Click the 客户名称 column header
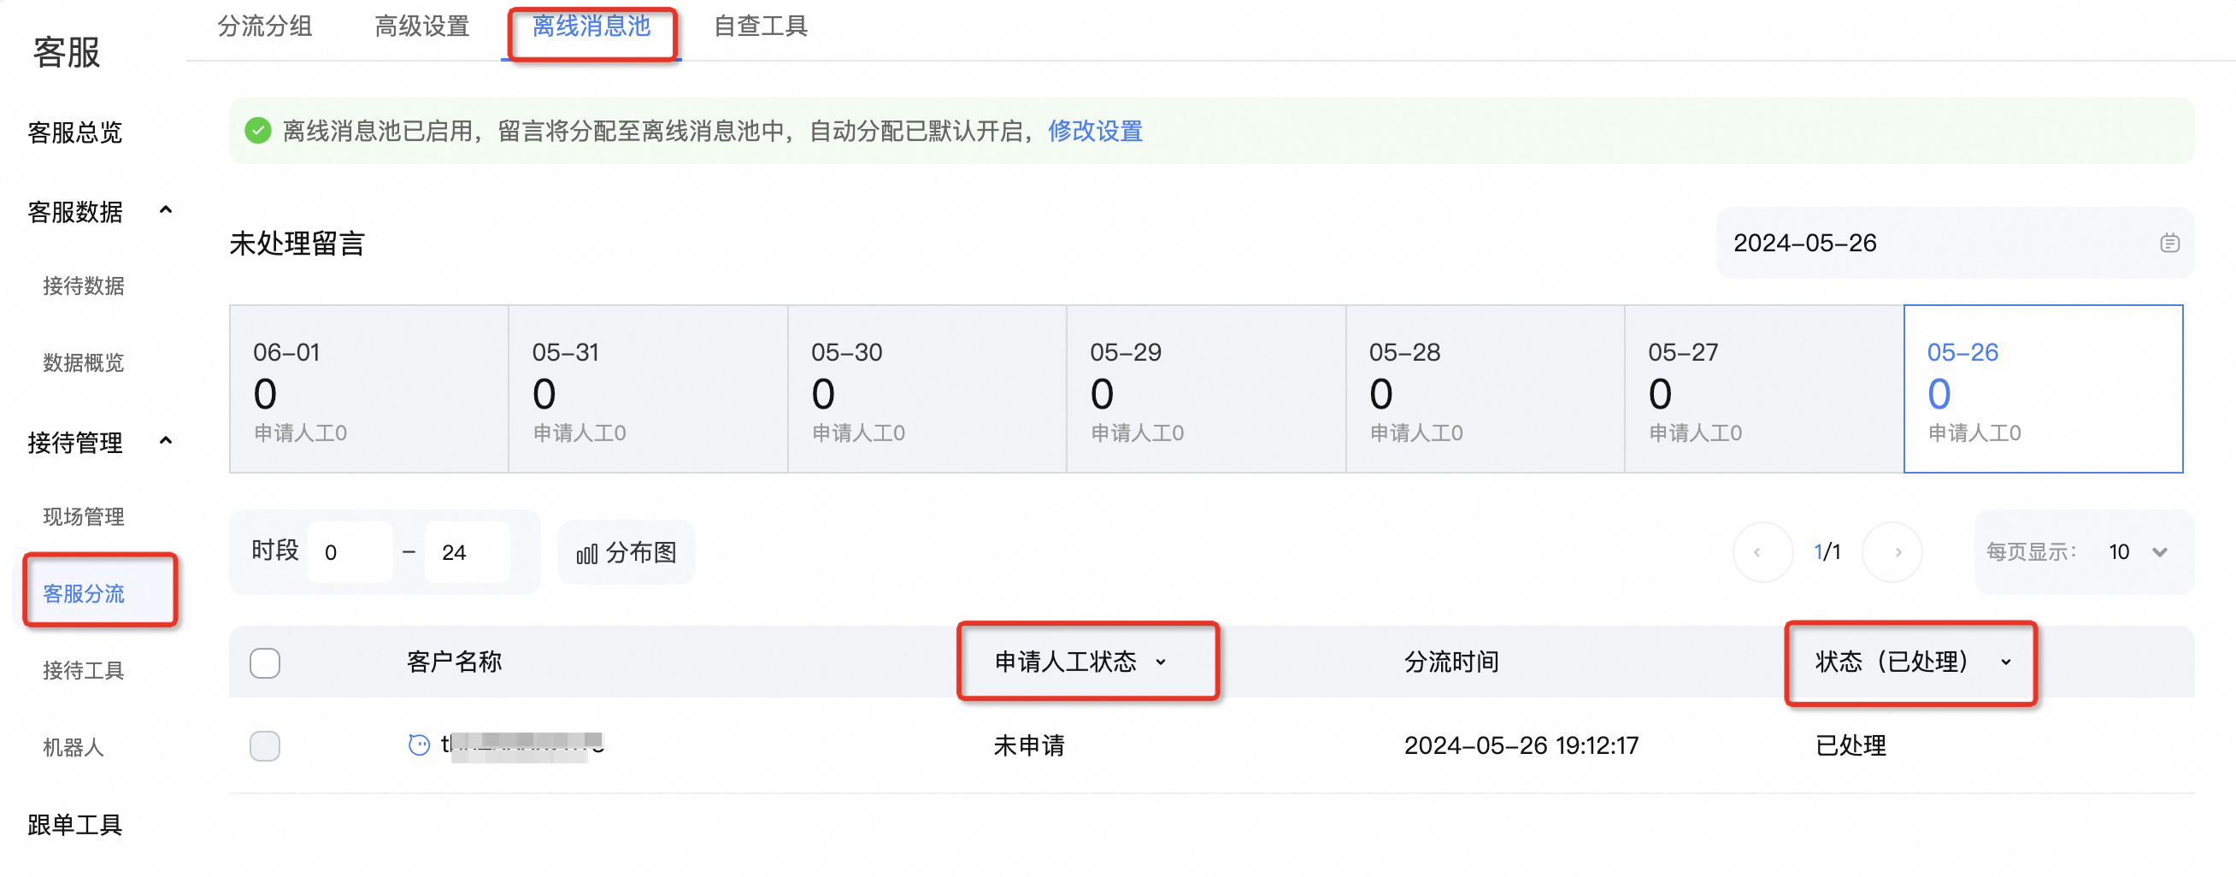The height and width of the screenshot is (877, 2236). point(454,662)
